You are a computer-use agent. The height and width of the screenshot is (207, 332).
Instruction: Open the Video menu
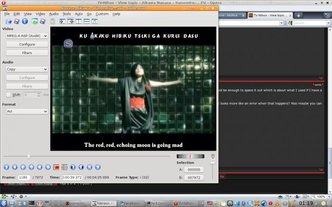pyautogui.click(x=40, y=14)
